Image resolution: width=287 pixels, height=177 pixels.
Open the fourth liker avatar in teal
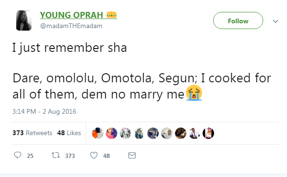[x=139, y=133]
